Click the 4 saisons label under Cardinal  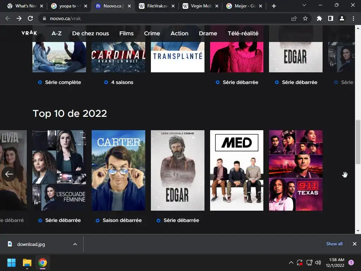point(122,82)
